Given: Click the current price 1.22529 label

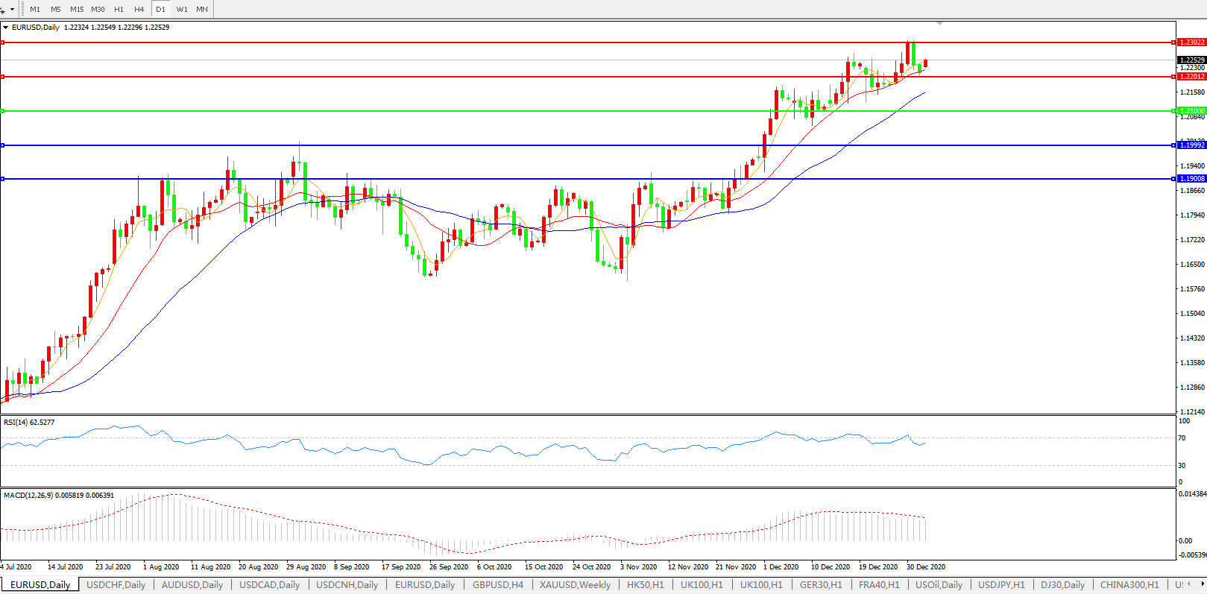Looking at the screenshot, I should coord(1191,60).
